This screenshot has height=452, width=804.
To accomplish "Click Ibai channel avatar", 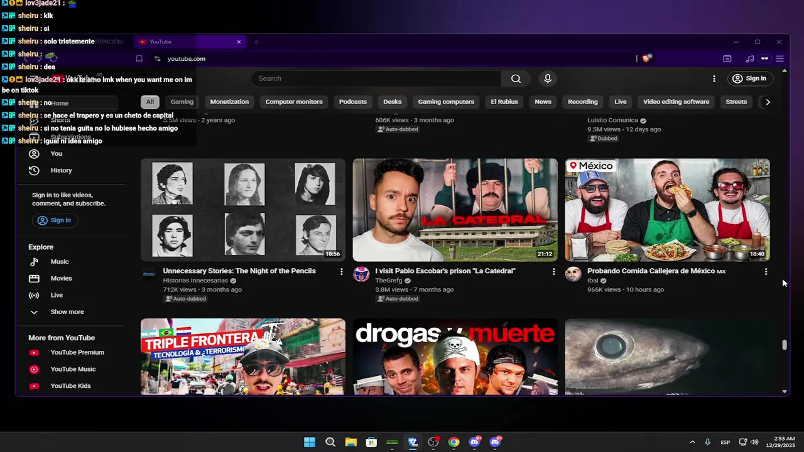I will pyautogui.click(x=573, y=274).
